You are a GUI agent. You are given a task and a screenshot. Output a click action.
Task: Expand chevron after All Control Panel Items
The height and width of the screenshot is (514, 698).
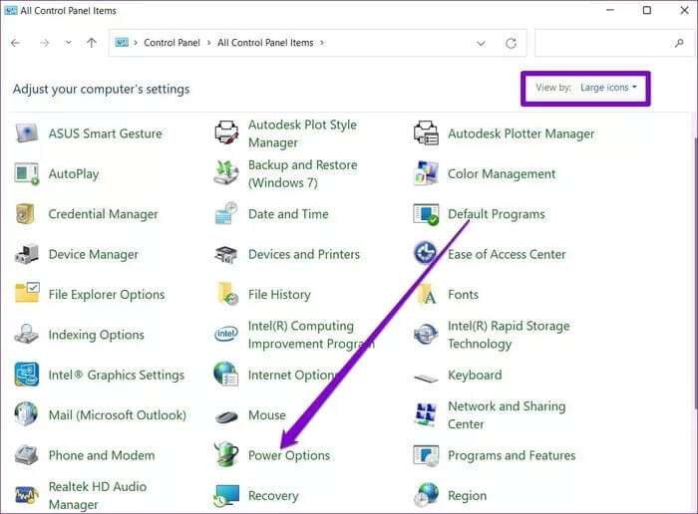coord(322,43)
